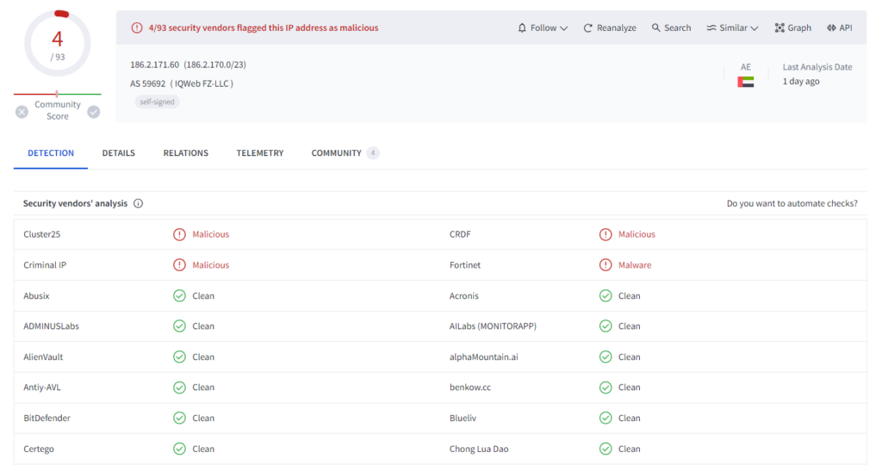Expand the Follow dropdown

click(543, 28)
